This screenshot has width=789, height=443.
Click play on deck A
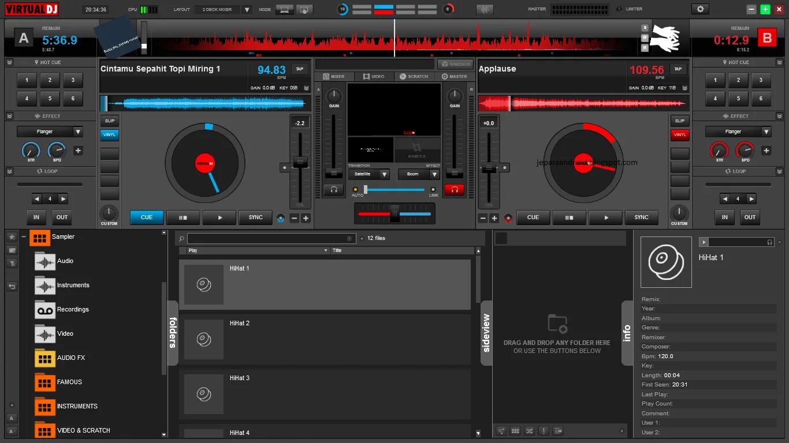click(219, 217)
